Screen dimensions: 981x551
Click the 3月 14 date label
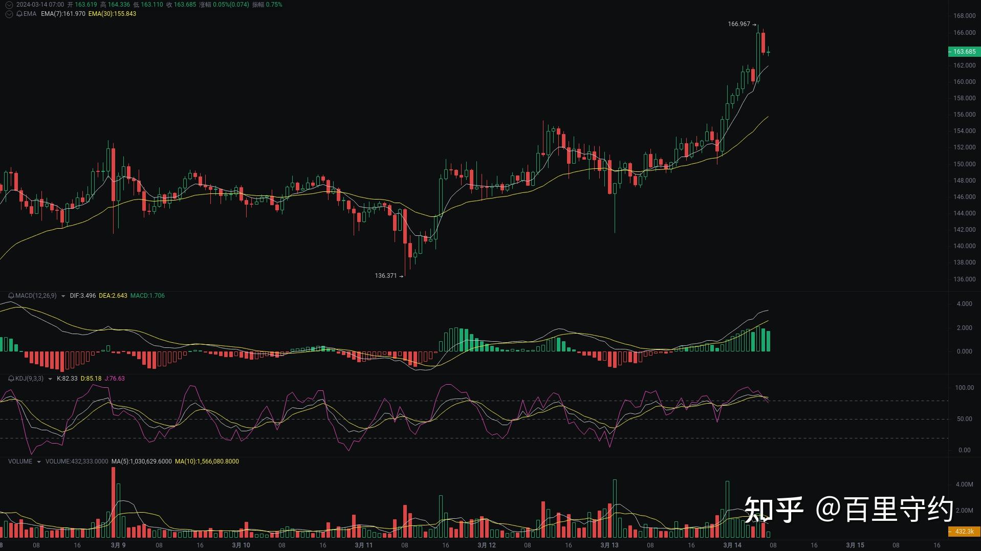tap(732, 545)
